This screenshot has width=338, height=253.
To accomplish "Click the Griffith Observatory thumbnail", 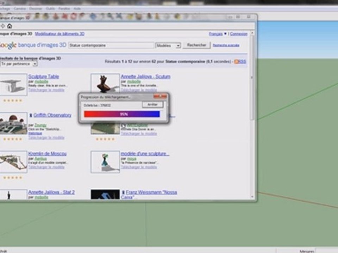I will click(13, 123).
